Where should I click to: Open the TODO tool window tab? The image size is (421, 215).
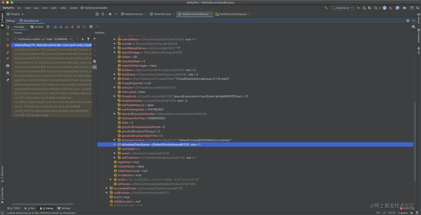tap(14, 208)
